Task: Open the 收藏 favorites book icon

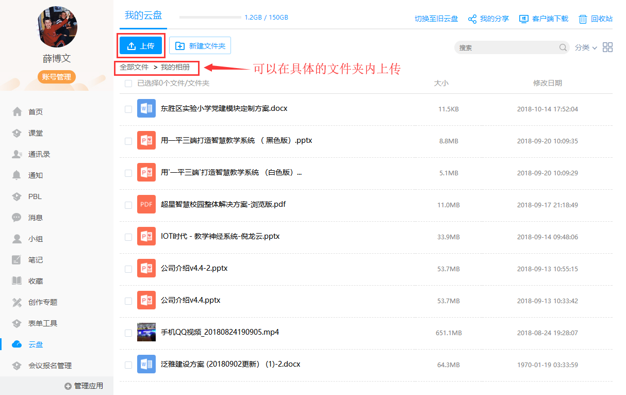Action: [x=17, y=281]
